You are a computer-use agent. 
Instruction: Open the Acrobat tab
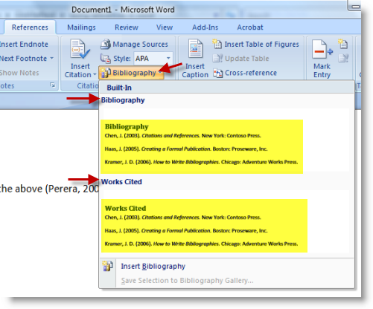click(250, 27)
